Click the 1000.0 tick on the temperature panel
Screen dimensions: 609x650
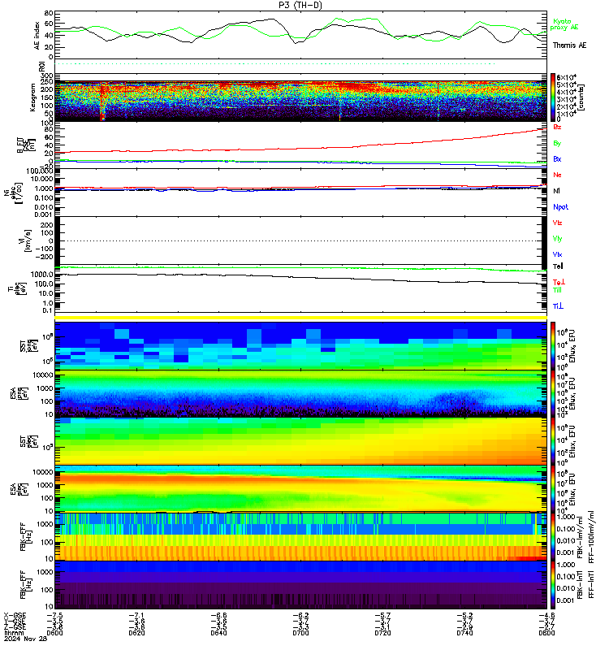pos(42,275)
